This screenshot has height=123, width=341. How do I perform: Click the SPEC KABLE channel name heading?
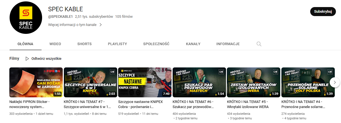click(x=66, y=9)
